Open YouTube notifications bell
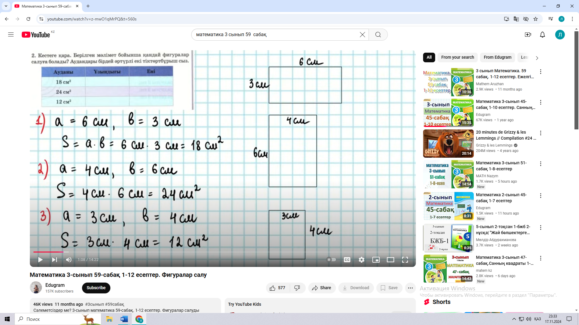 click(x=542, y=35)
